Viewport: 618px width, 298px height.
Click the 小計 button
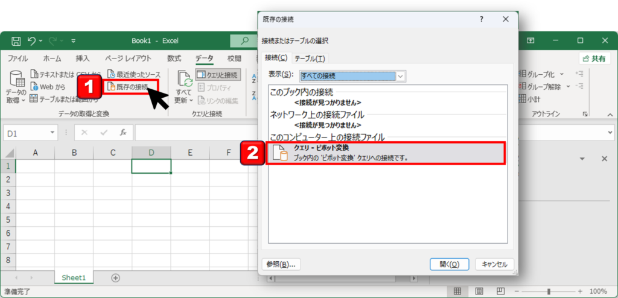pyautogui.click(x=530, y=99)
